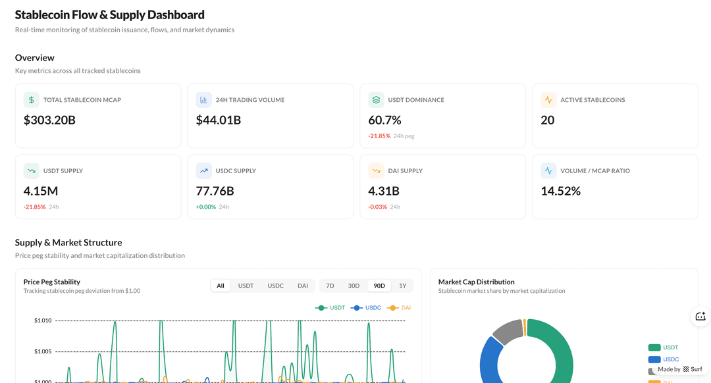The image size is (711, 383).
Task: Filter peg chart to USDT only
Action: (x=246, y=286)
